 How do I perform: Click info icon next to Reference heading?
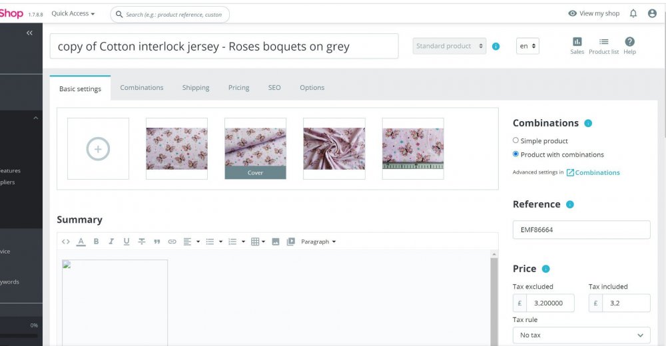click(569, 205)
